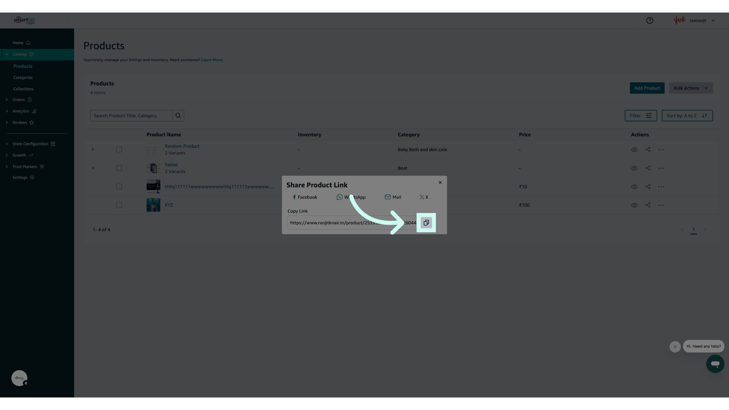Go to the previous page arrow
This screenshot has height=410, width=729.
(x=682, y=230)
